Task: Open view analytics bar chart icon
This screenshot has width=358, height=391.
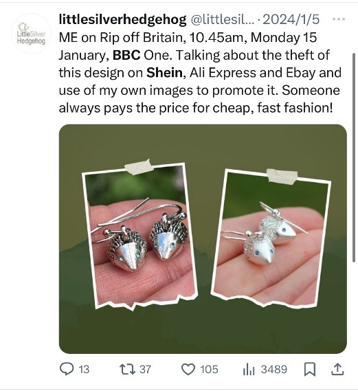Action: pos(249,369)
